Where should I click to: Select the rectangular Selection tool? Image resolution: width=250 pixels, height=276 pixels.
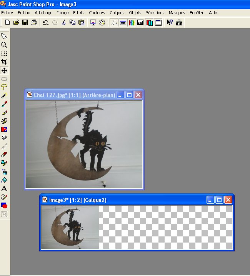[x=4, y=79]
